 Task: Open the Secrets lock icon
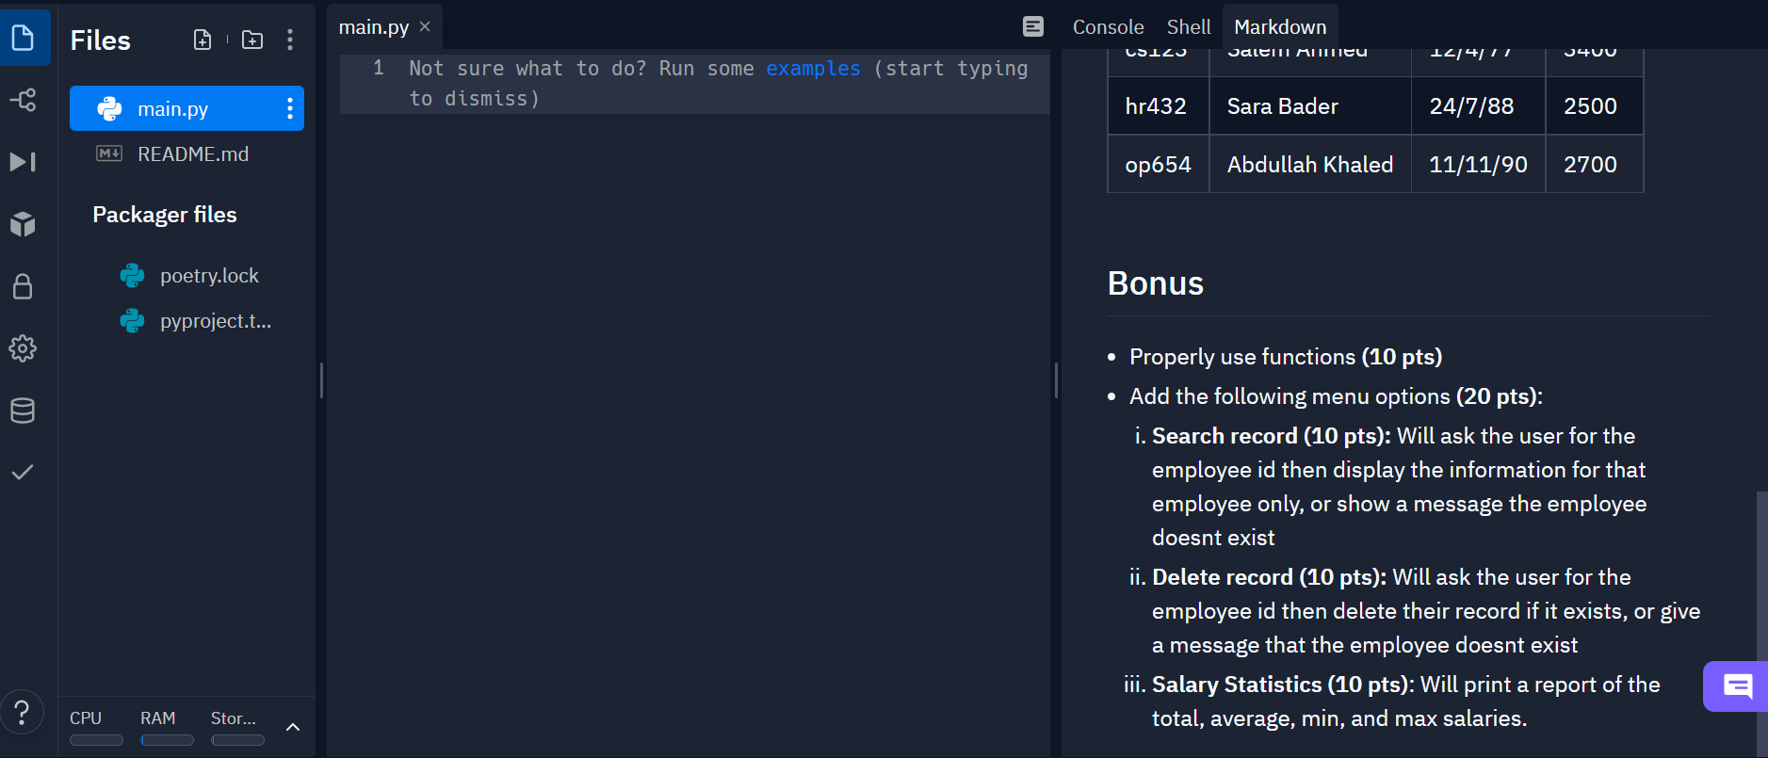coord(24,286)
